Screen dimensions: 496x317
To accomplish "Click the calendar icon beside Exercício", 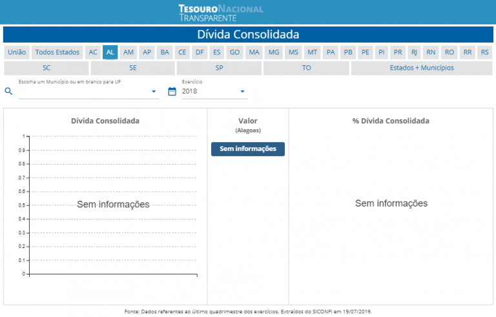I will pos(172,92).
